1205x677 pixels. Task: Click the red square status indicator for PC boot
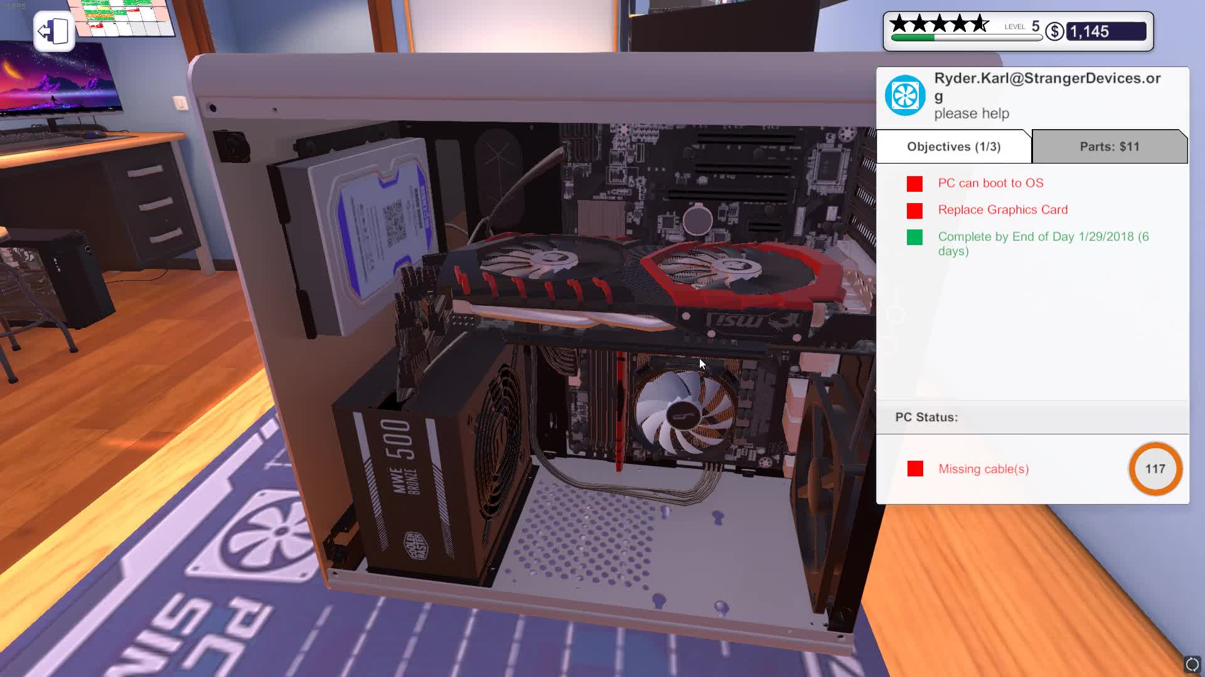tap(914, 182)
